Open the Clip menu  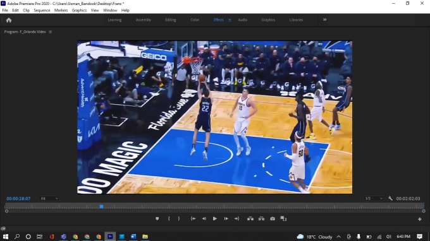[x=27, y=10]
